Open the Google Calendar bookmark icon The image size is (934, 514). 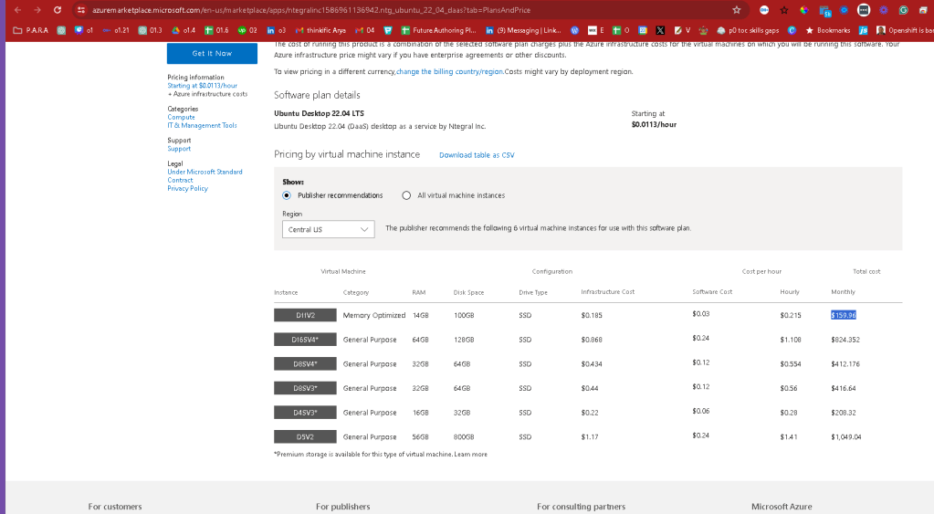(643, 30)
